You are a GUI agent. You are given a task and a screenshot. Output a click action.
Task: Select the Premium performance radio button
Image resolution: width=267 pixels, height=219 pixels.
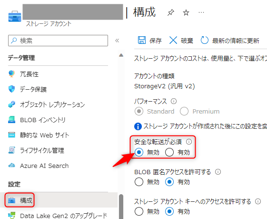(x=184, y=111)
